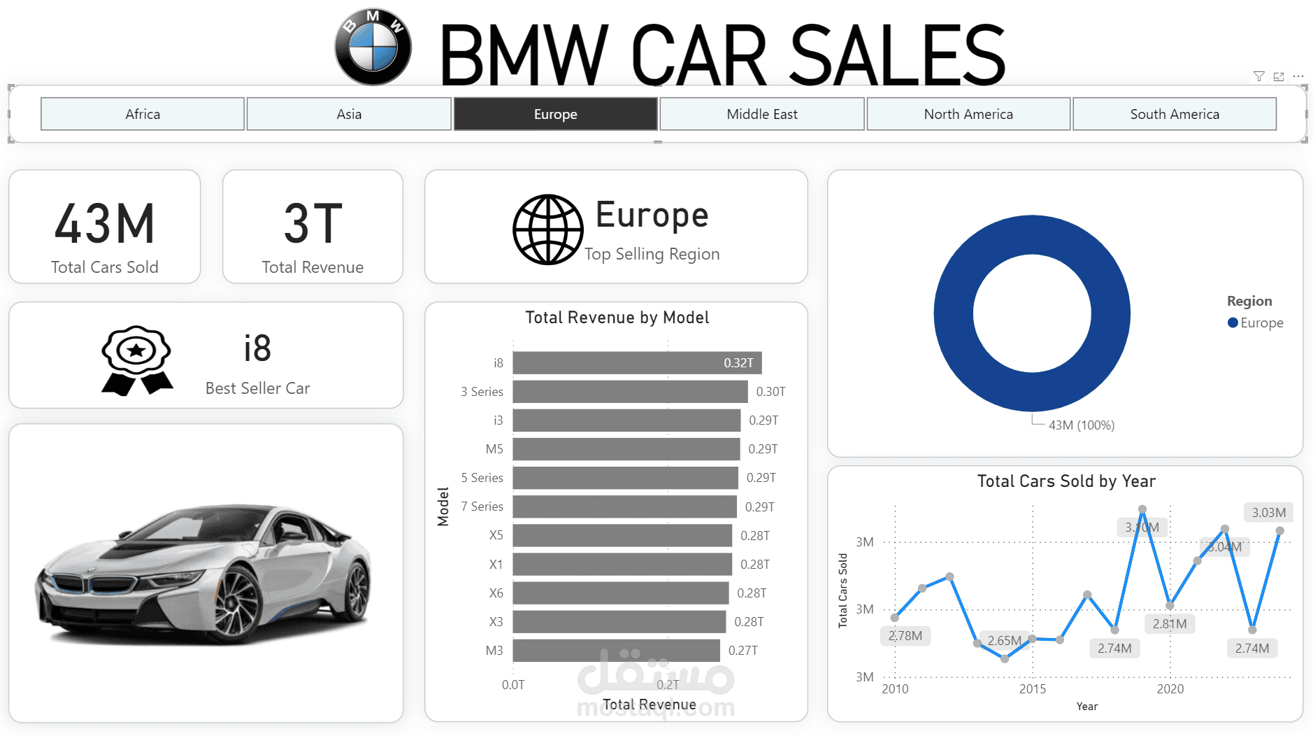Select the i8 bar showing 0.32T
1313x736 pixels.
pyautogui.click(x=637, y=363)
